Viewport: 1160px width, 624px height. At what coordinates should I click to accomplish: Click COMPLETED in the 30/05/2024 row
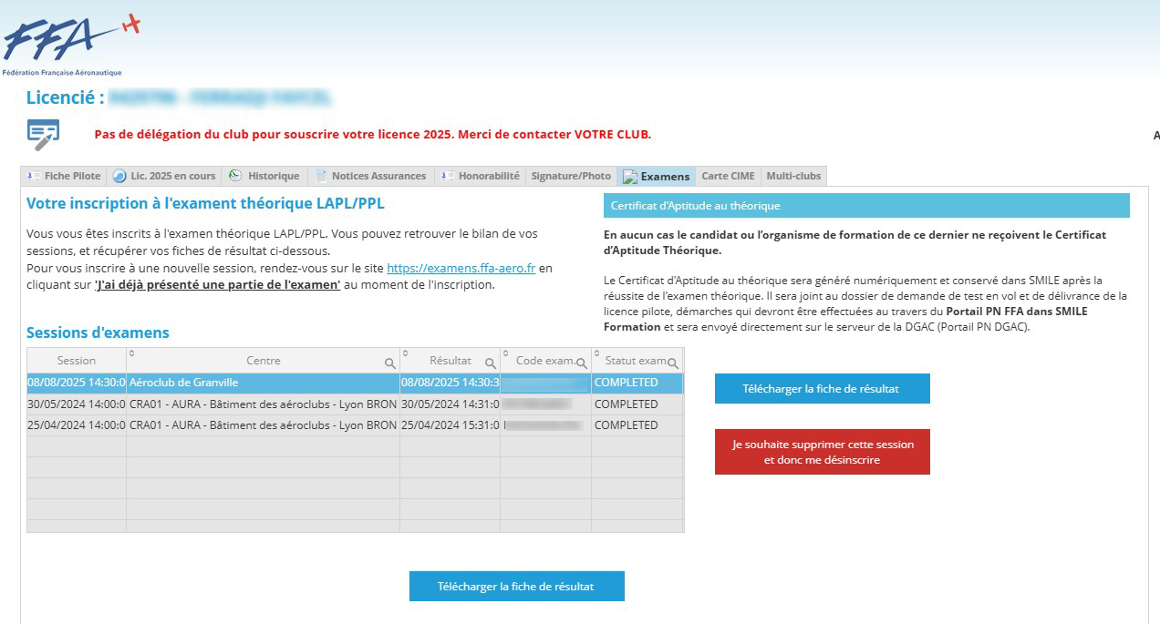(x=637, y=404)
